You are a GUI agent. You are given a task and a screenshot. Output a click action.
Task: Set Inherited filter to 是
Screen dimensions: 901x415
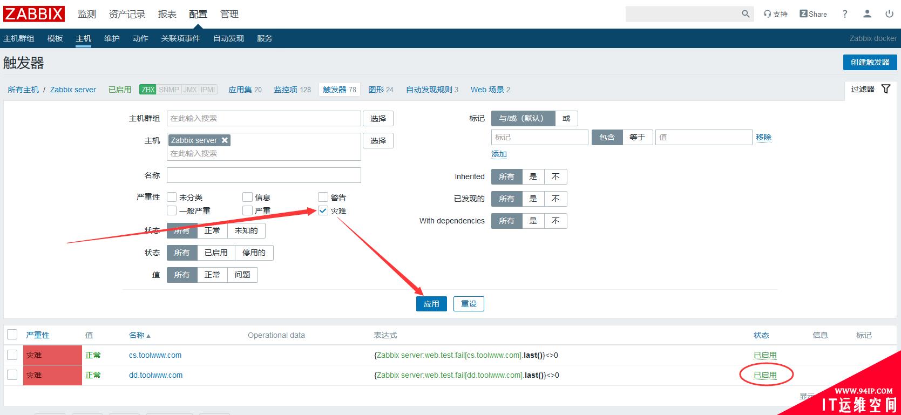tap(533, 176)
